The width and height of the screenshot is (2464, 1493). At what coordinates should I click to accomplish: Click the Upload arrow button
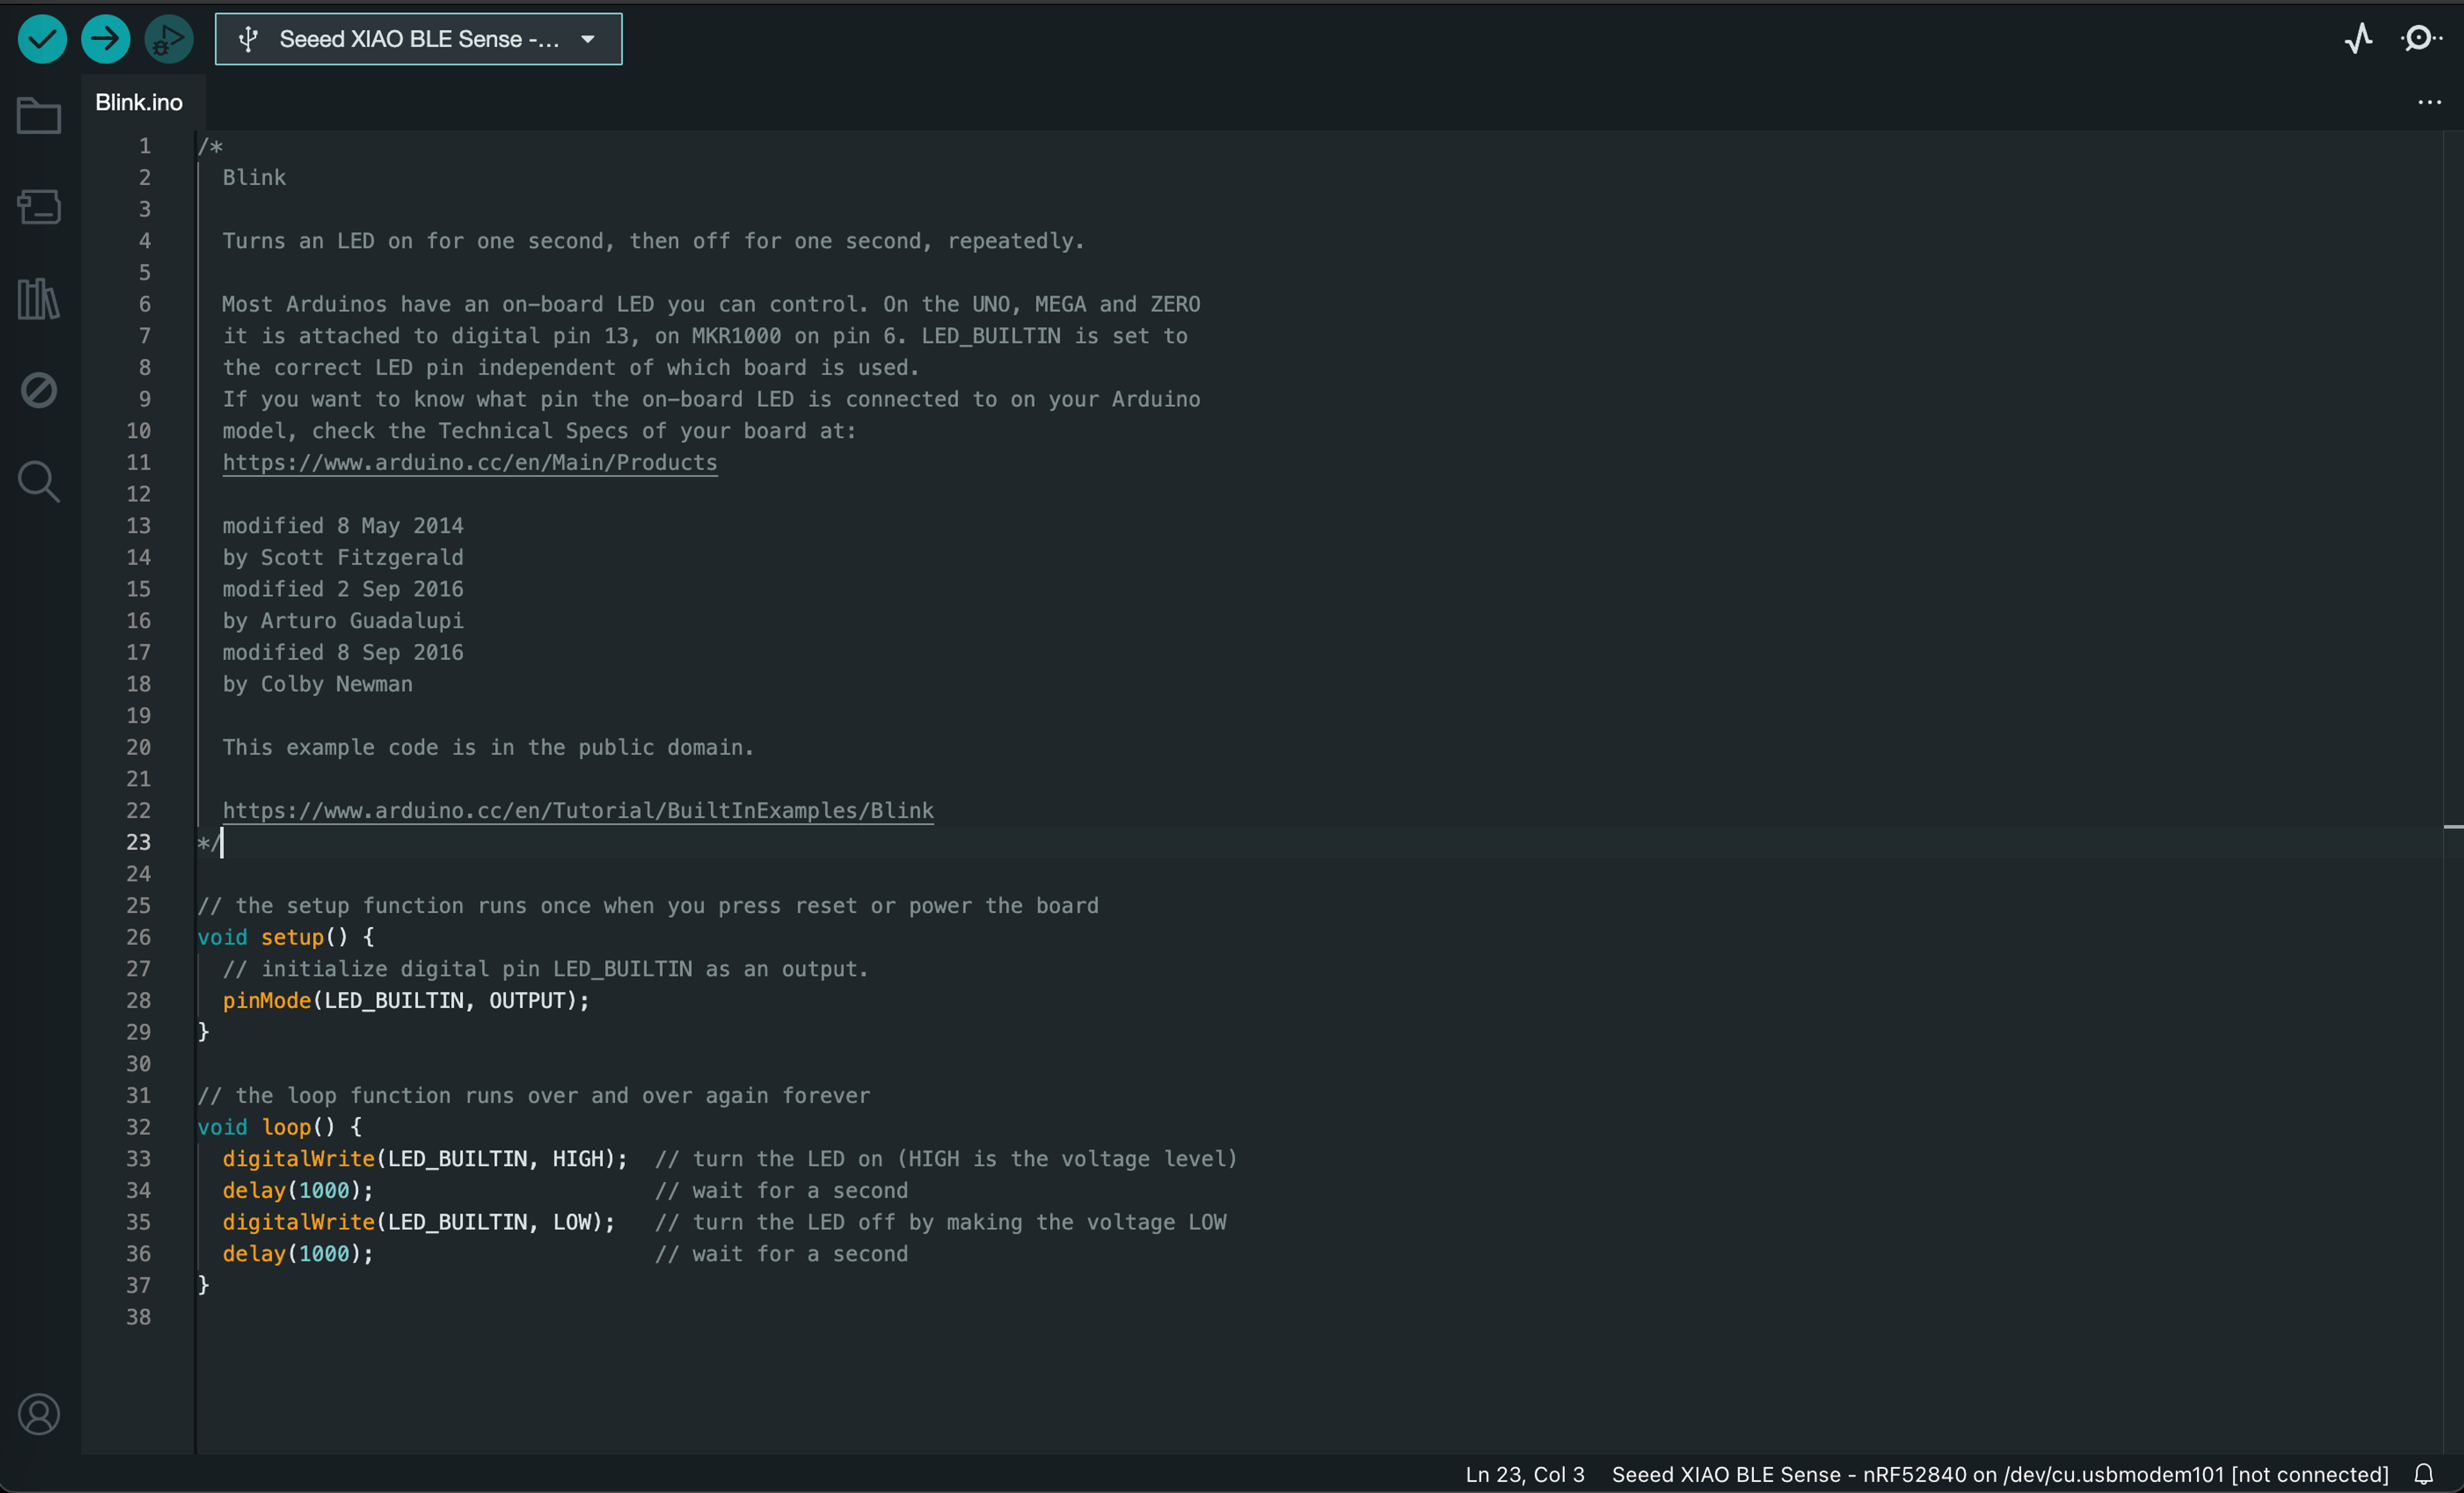pyautogui.click(x=105, y=39)
